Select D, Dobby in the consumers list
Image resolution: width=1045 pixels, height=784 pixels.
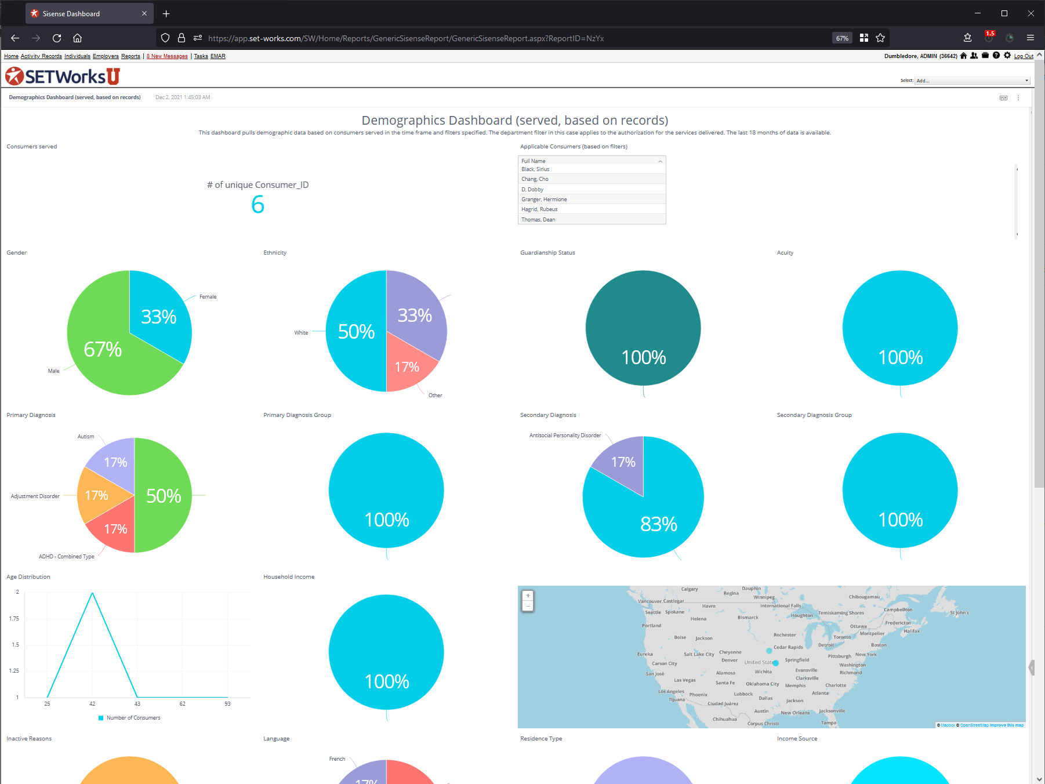click(x=592, y=190)
